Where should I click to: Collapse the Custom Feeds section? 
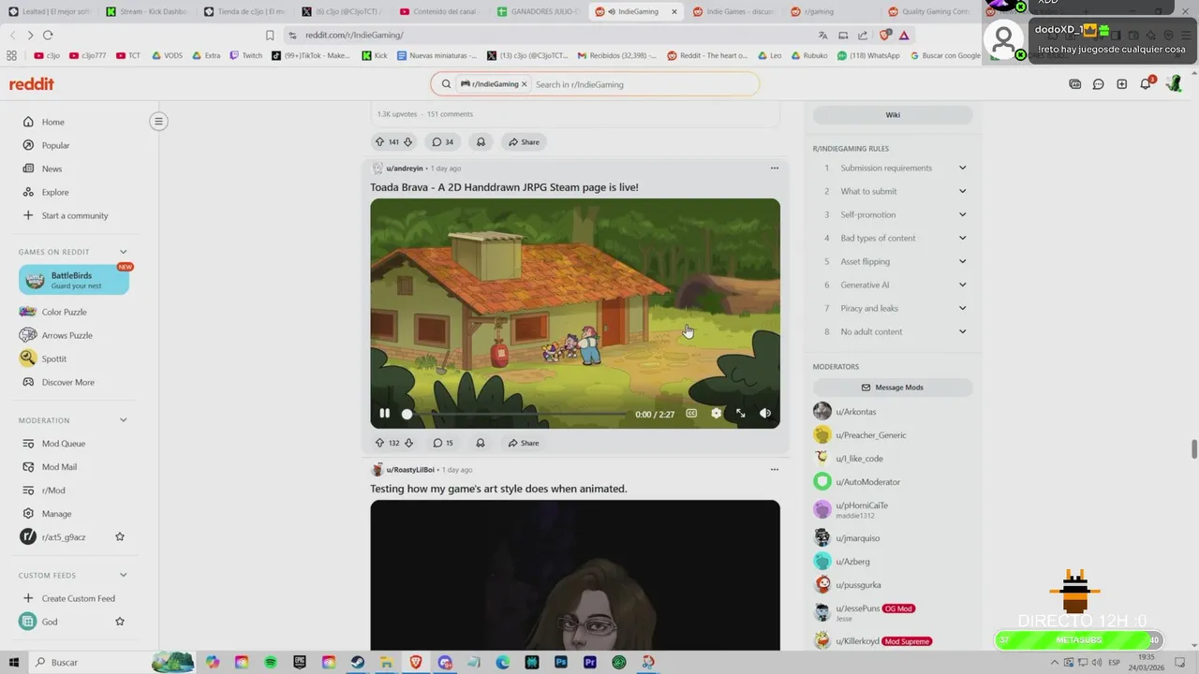click(123, 575)
